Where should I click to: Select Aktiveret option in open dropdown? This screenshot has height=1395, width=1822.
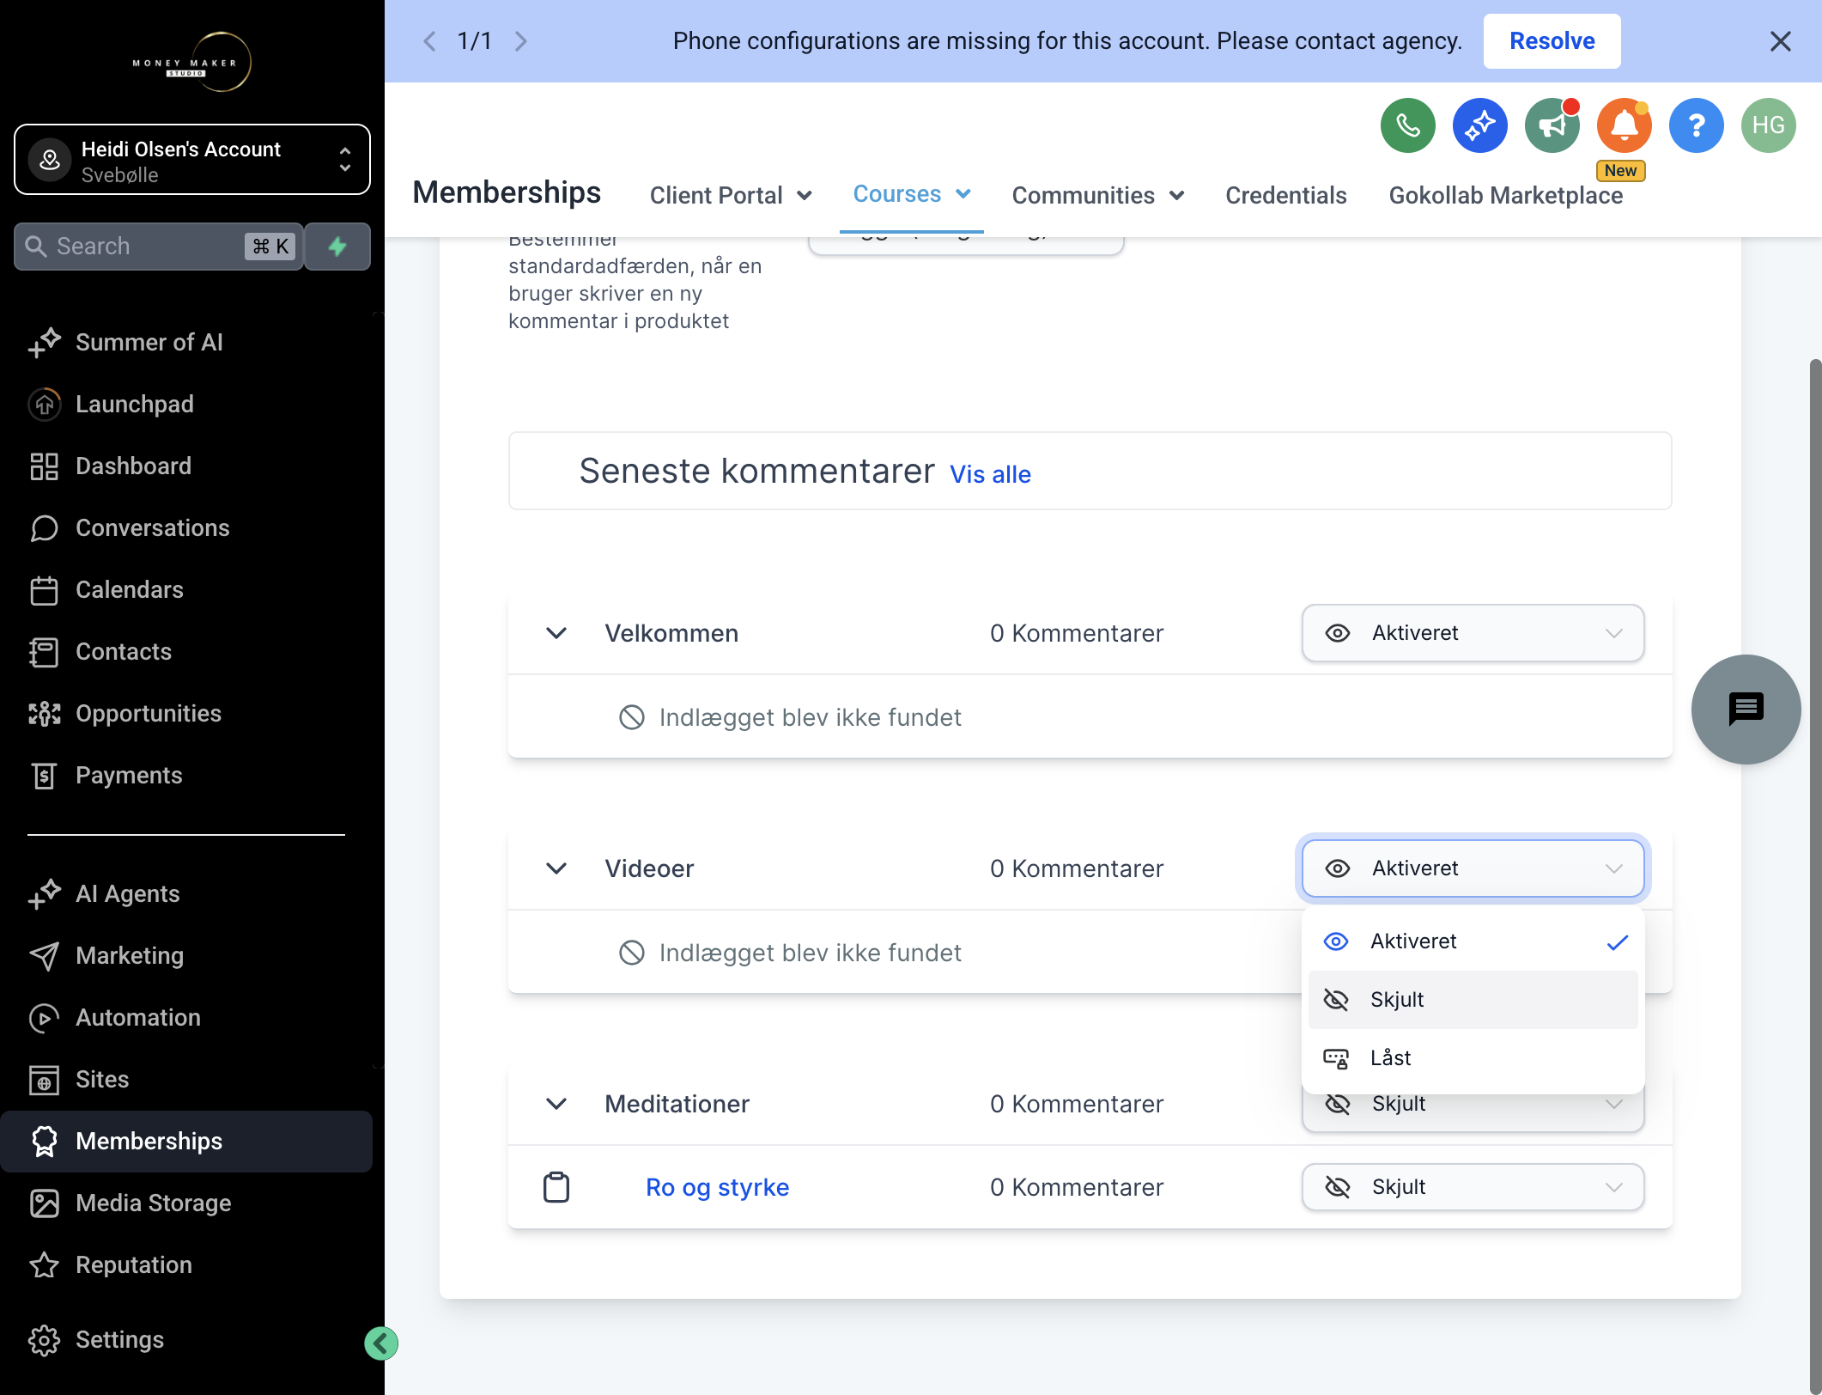coord(1473,941)
